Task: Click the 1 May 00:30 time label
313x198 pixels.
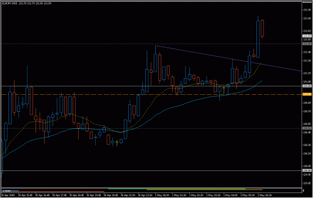Action: (x=162, y=195)
